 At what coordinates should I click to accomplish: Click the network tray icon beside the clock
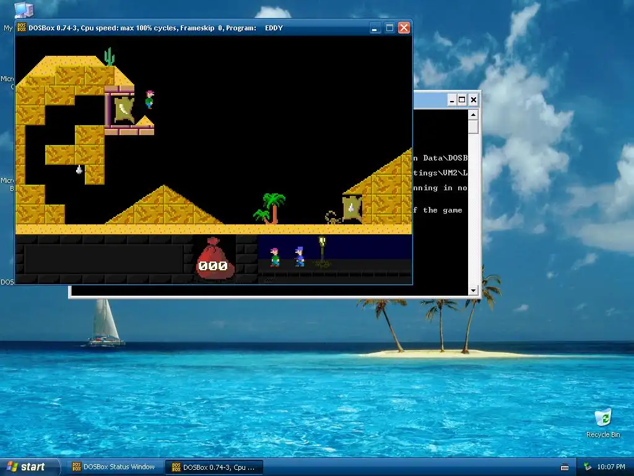pos(588,467)
